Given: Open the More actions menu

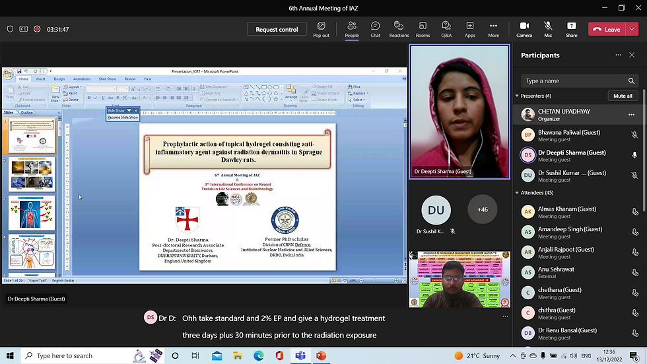Looking at the screenshot, I should (x=493, y=29).
